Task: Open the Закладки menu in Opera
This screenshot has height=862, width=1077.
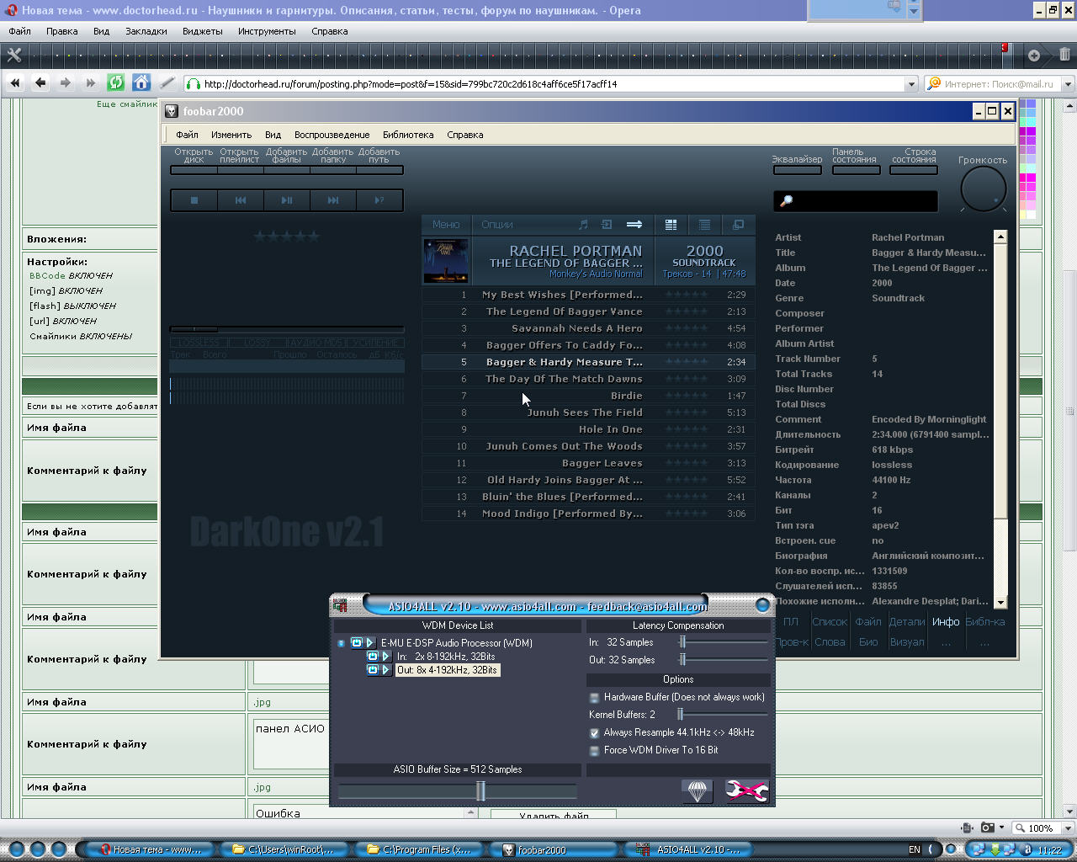Action: click(x=146, y=31)
